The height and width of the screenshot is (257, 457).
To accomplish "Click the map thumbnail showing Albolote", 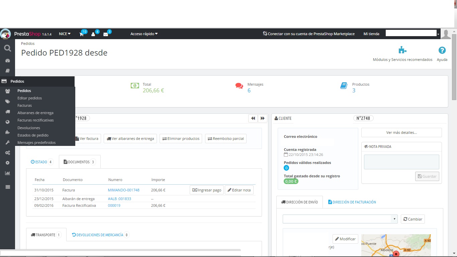I will (x=396, y=246).
